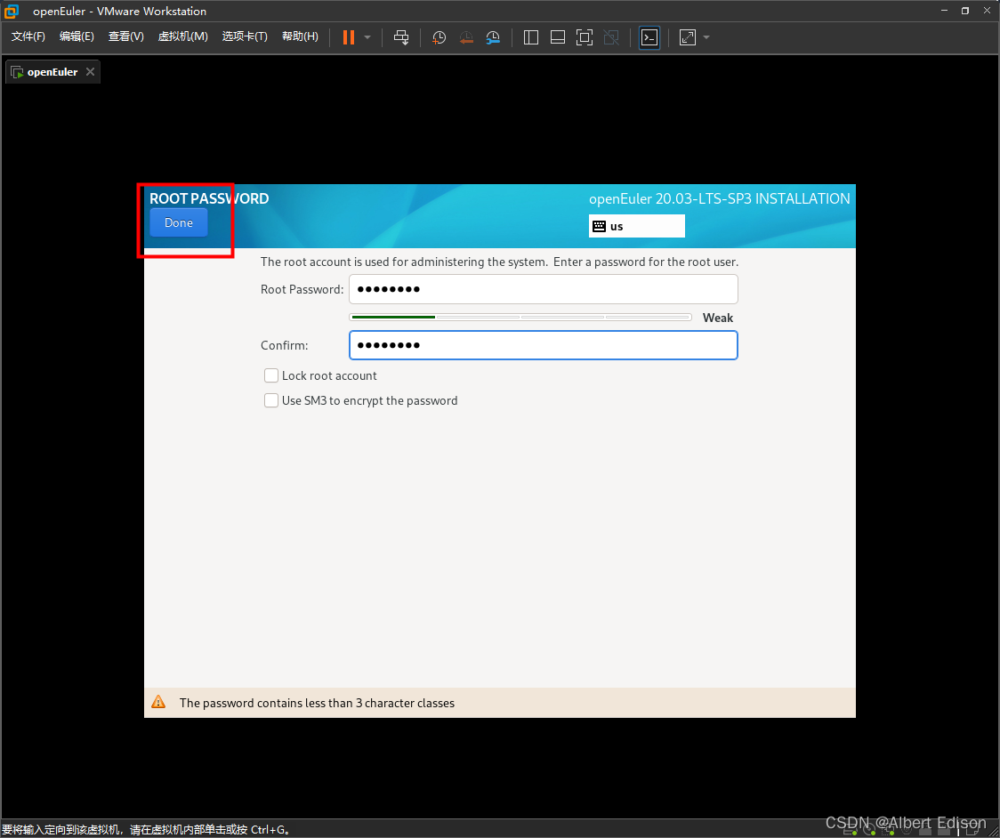
Task: Enter full screen mode via toolbar icon
Action: (584, 36)
